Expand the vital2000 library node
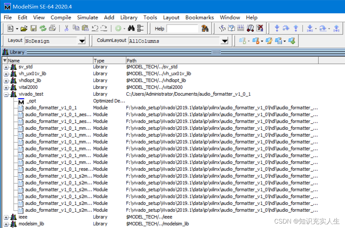The width and height of the screenshot is (345, 228). (6, 88)
